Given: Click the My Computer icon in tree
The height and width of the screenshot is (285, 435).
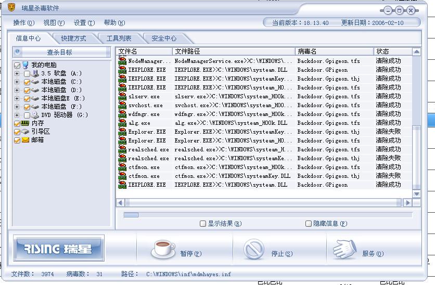Looking at the screenshot, I should point(25,65).
